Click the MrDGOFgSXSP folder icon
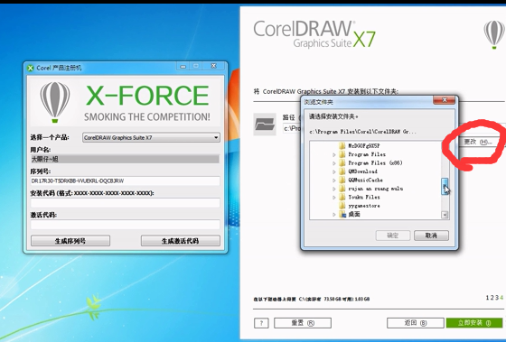This screenshot has height=342, width=506. [342, 145]
